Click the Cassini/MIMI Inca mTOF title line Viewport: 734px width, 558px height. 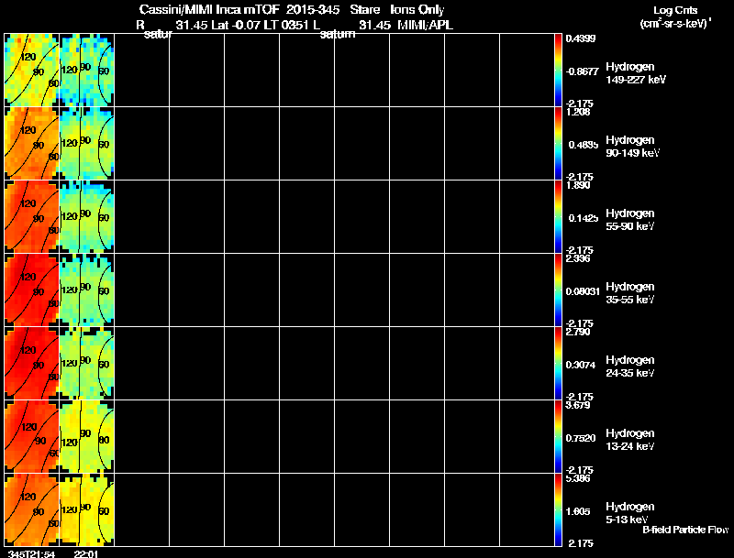click(x=292, y=10)
